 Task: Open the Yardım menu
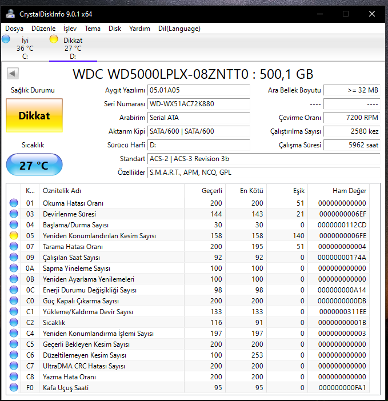139,29
